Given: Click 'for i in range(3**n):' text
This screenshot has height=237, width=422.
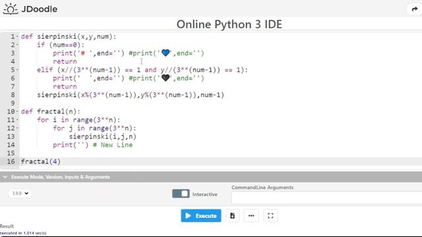Looking at the screenshot, I should coord(78,120).
